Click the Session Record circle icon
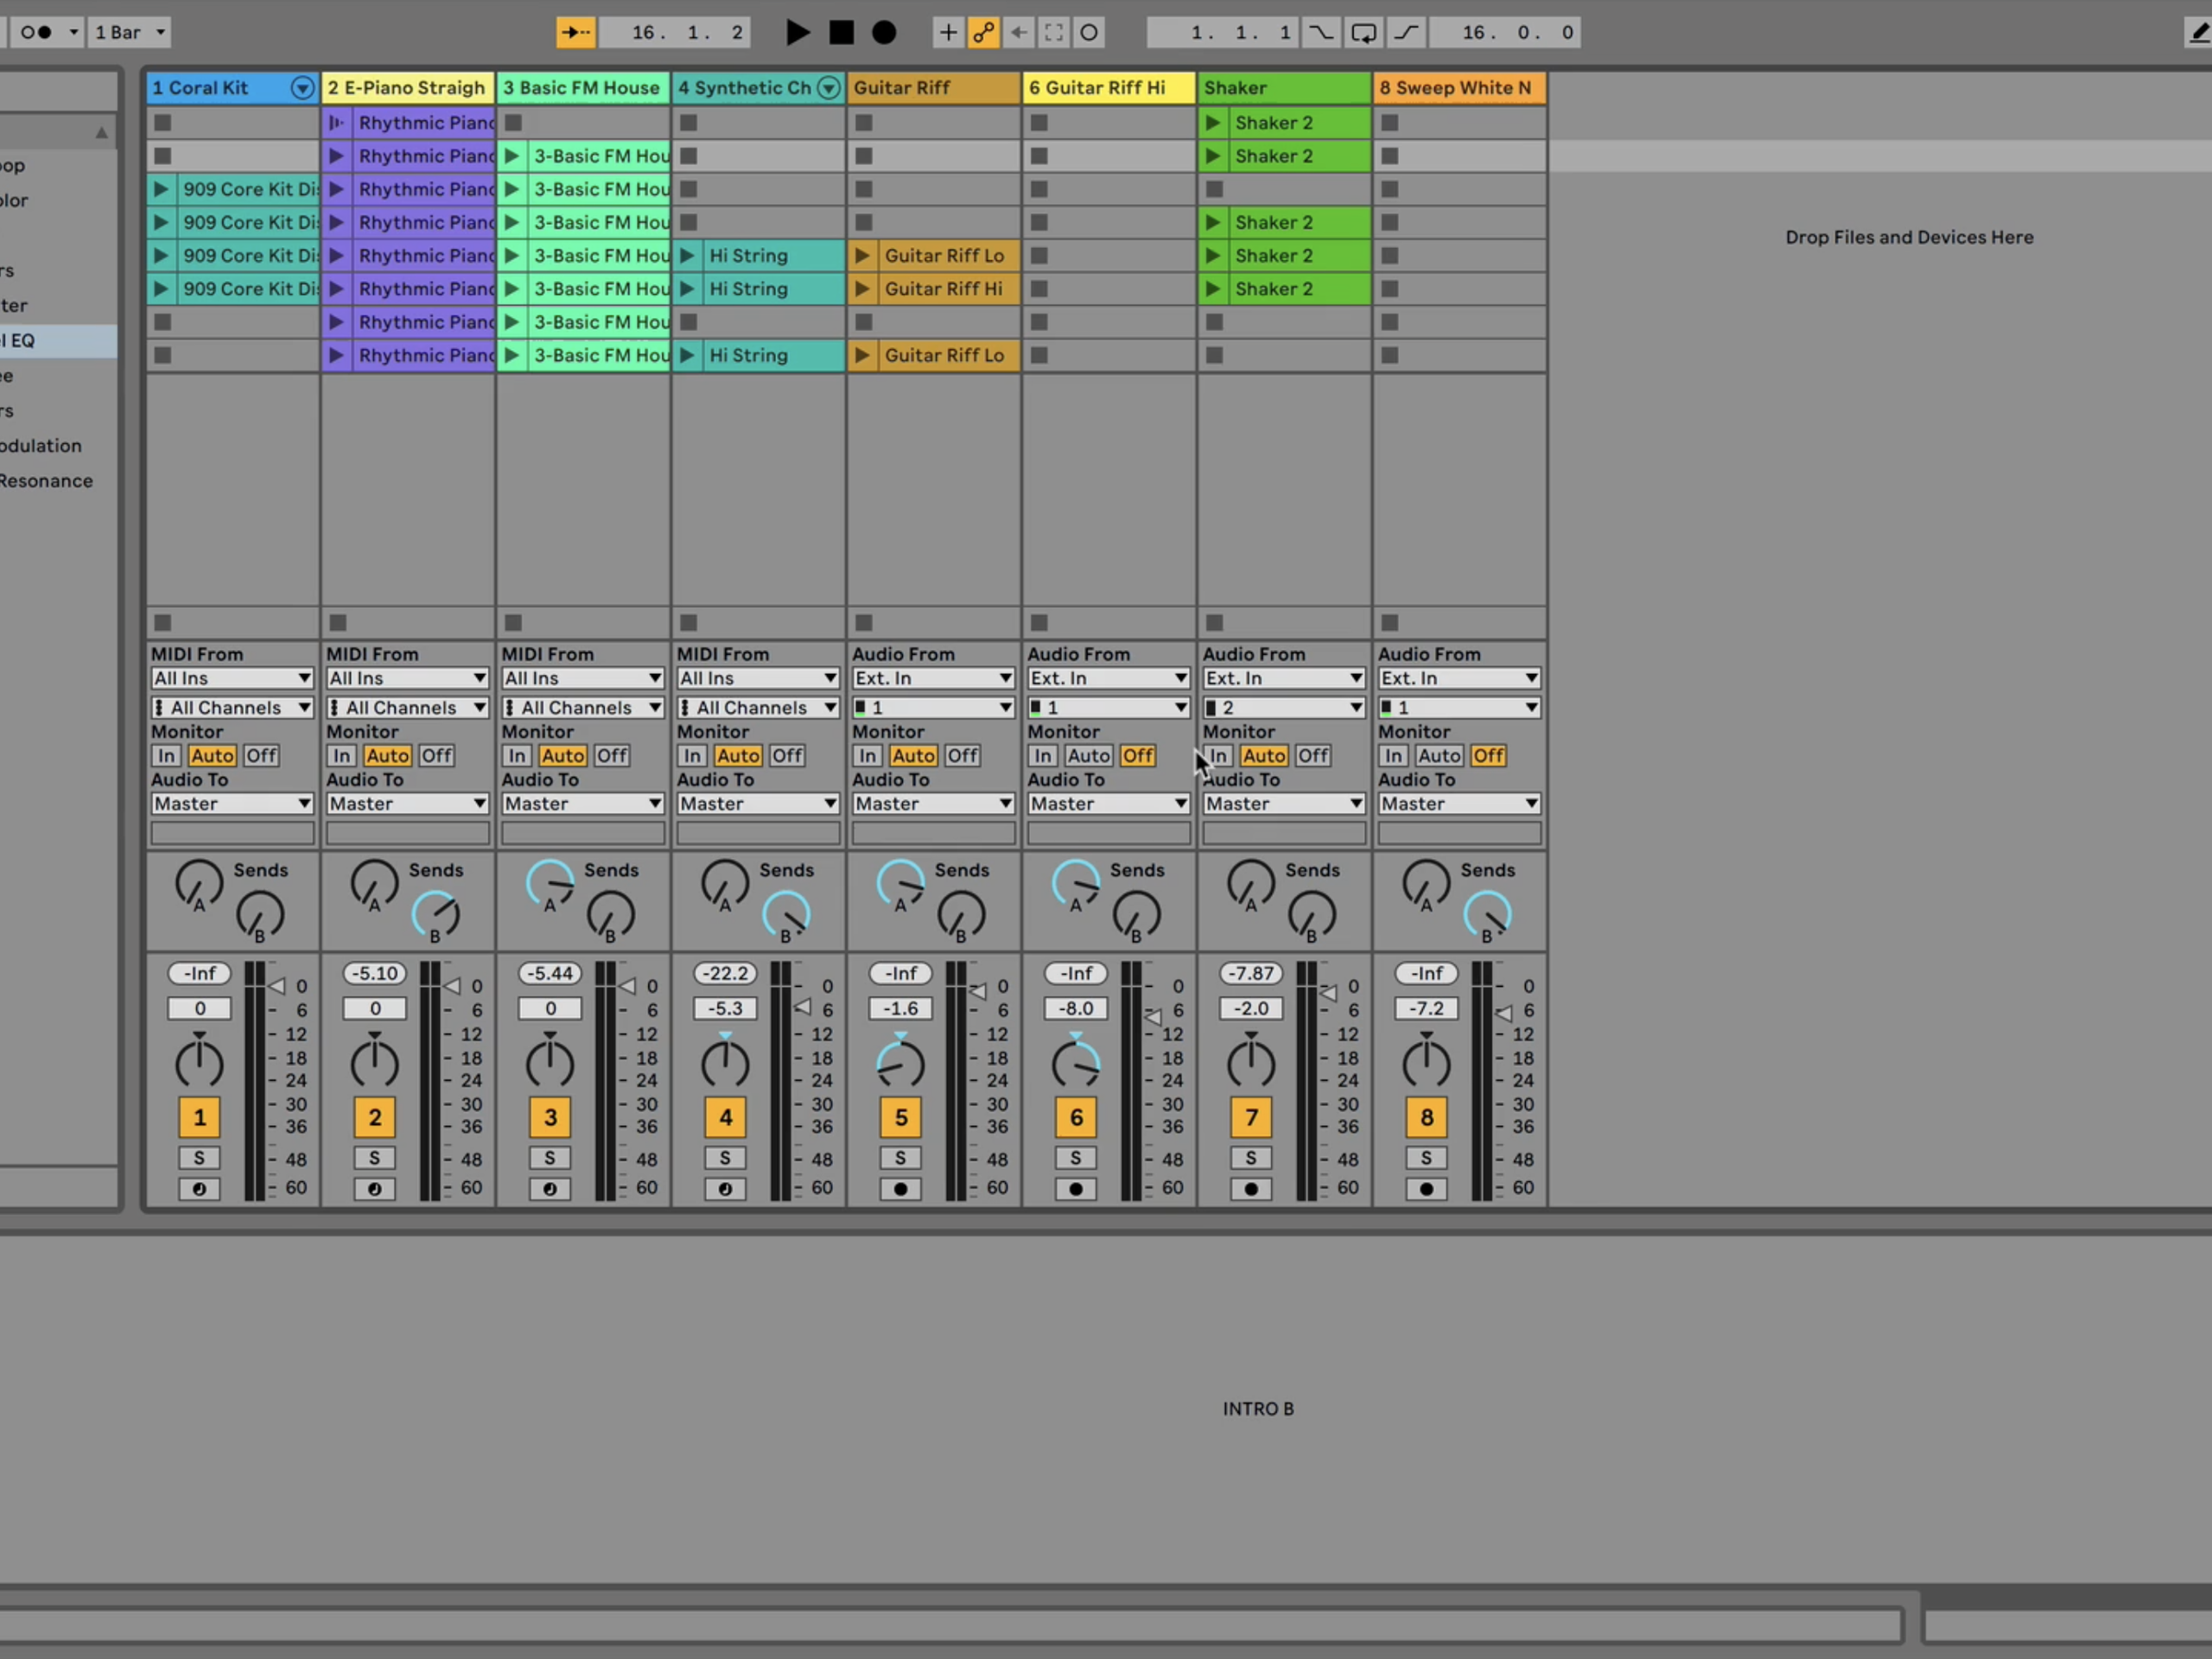This screenshot has width=2212, height=1659. point(1089,32)
